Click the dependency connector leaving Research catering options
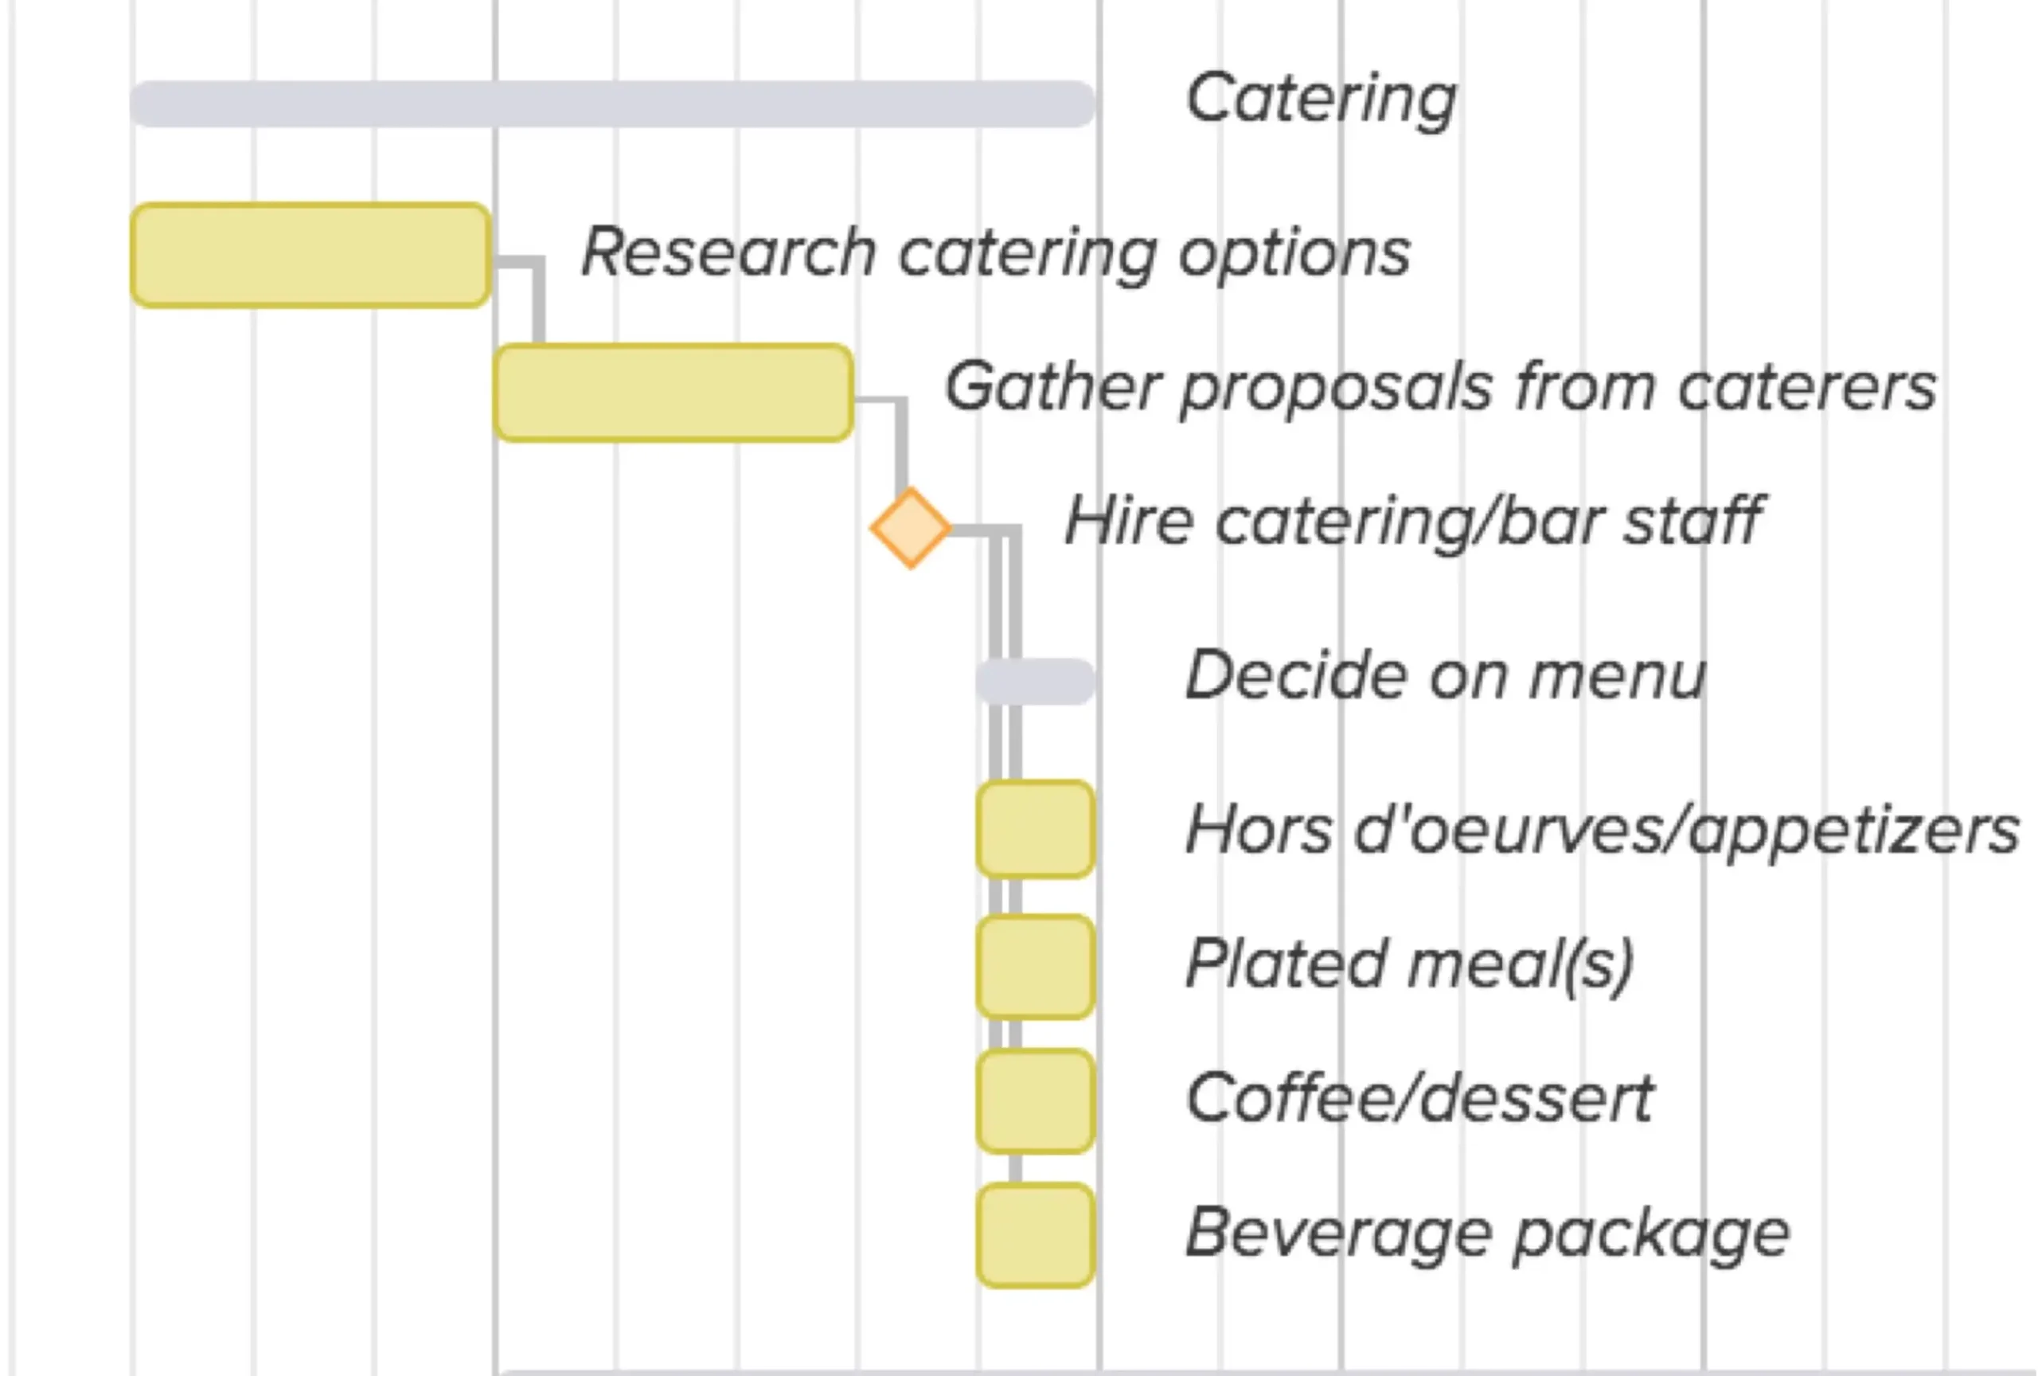This screenshot has height=1376, width=2038. tap(537, 298)
